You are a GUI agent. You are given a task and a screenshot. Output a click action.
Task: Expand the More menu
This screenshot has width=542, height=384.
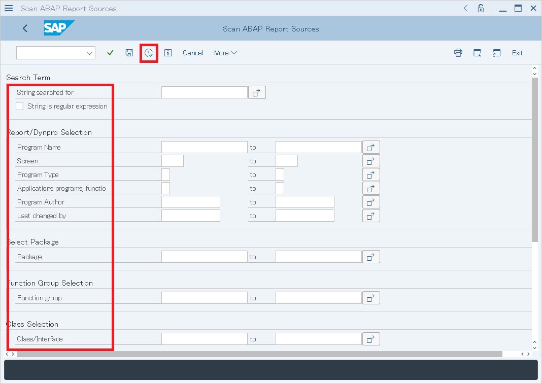225,53
